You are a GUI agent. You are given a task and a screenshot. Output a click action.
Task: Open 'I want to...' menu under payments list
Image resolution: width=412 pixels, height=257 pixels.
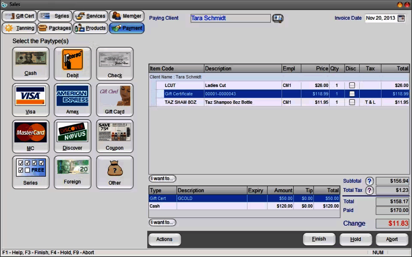click(x=162, y=222)
